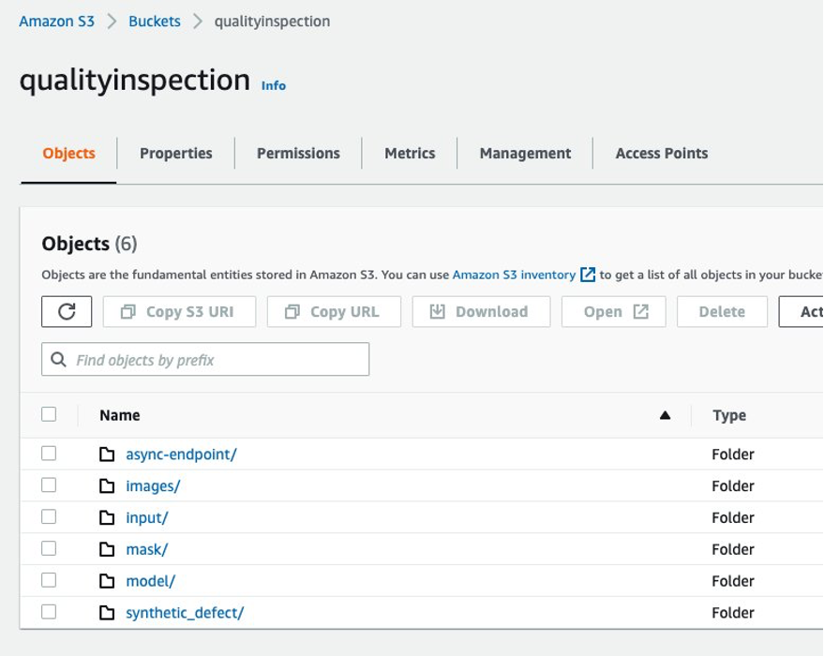The height and width of the screenshot is (656, 824).
Task: Click the folder icon beside model/
Action: (x=107, y=581)
